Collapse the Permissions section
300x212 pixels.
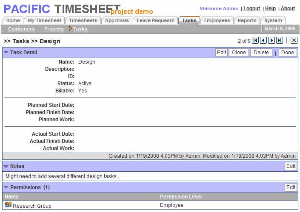6,187
